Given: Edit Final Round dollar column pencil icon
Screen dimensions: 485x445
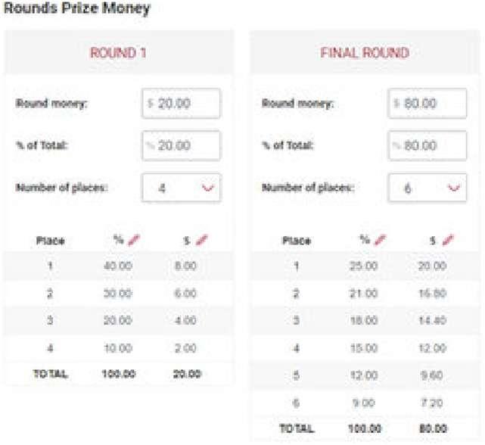Looking at the screenshot, I should pyautogui.click(x=448, y=240).
